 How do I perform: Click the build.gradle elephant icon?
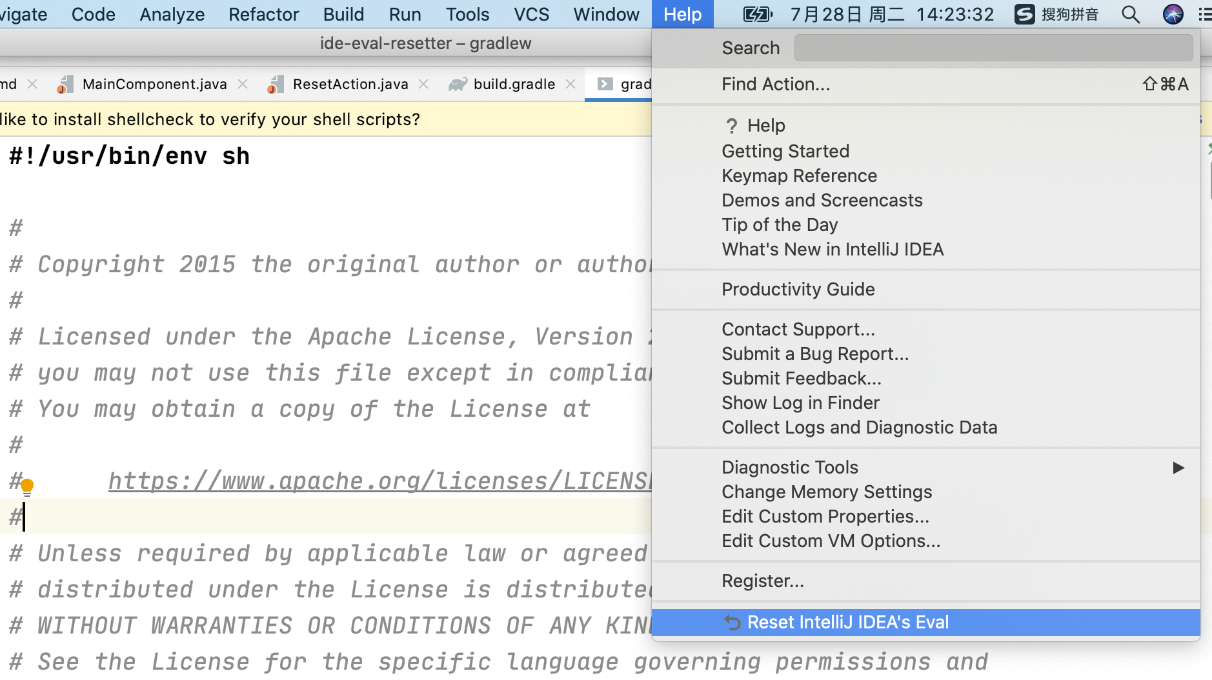point(458,85)
